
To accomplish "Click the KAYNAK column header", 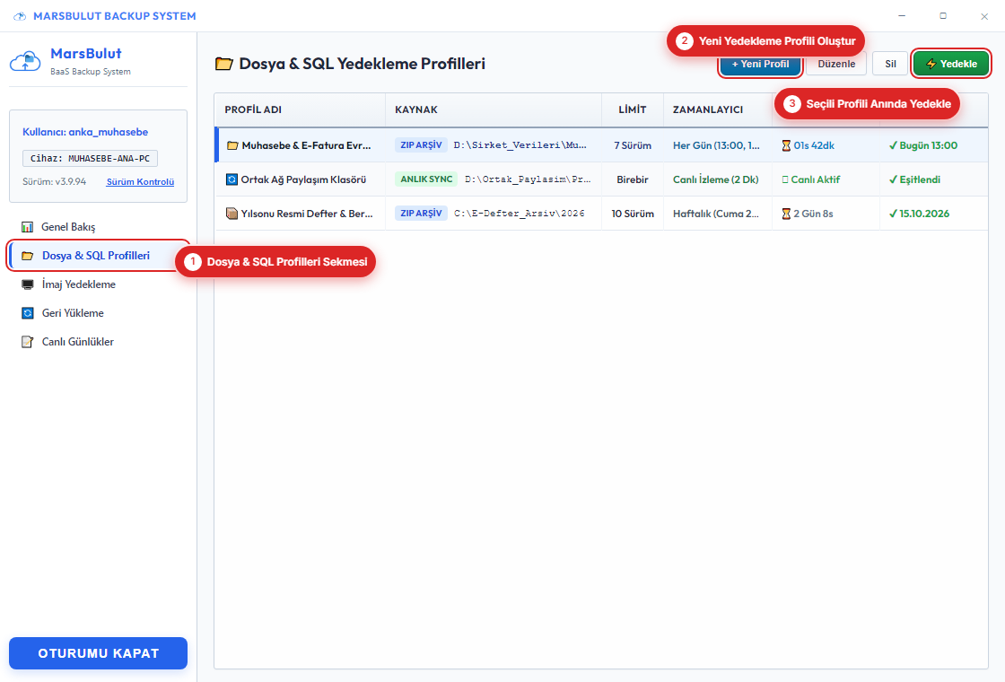I will (416, 109).
